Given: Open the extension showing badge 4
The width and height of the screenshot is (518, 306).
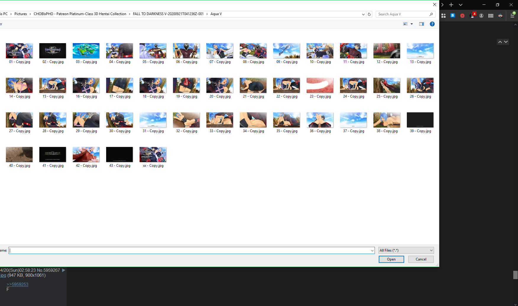Looking at the screenshot, I should coord(472,15).
